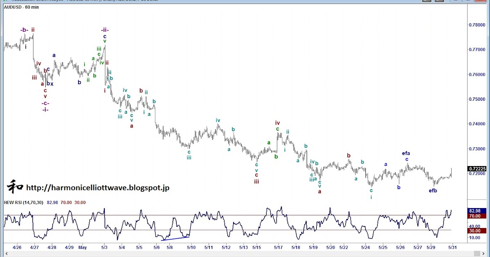Click the 10.00 RSI scale label
Image resolution: width=490 pixels, height=257 pixels.
point(474,237)
